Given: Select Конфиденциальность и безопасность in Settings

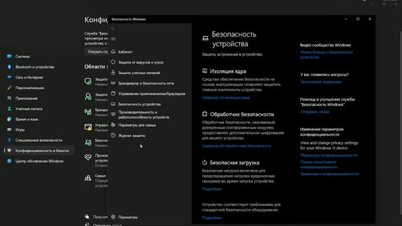Looking at the screenshot, I should coord(39,151).
